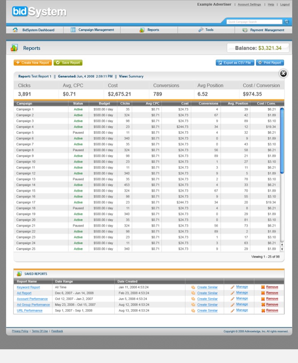This screenshot has height=363, width=298.
Task: Click the Balance $3,321.34 value
Action: [270, 48]
